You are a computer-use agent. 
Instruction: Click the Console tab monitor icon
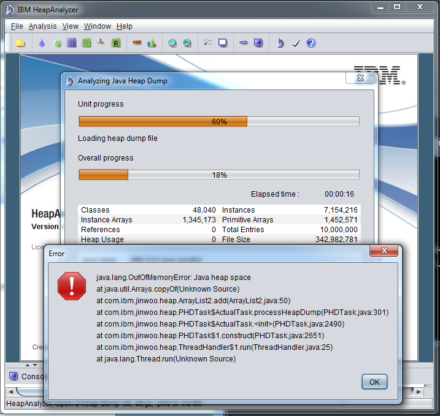[x=13, y=376]
